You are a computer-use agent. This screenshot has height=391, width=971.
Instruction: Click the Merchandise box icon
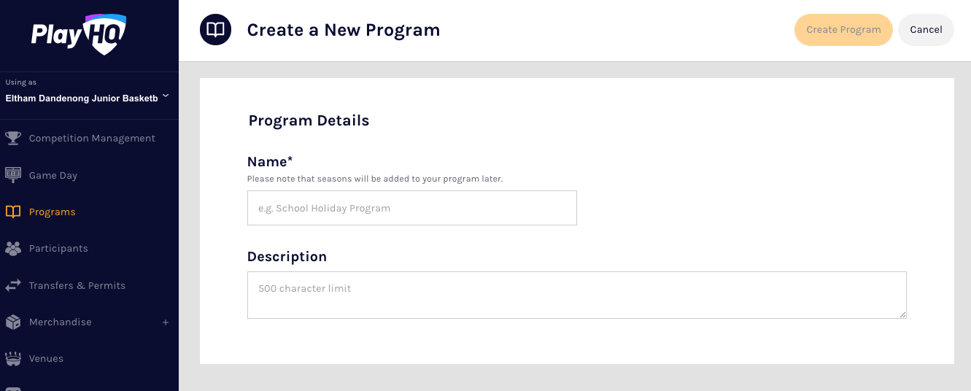[x=13, y=322]
